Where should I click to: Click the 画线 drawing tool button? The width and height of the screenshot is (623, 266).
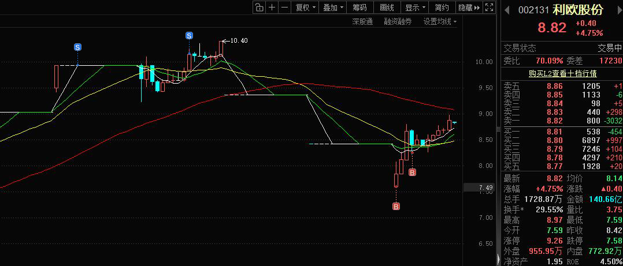click(387, 7)
